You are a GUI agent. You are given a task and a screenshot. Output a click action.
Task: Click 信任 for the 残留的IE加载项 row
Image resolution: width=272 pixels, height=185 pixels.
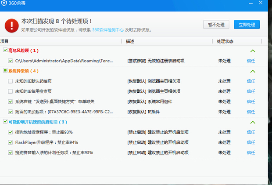click(x=251, y=112)
